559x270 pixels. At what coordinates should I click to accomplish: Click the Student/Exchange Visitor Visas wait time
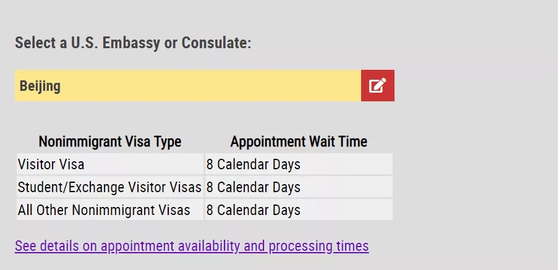254,187
